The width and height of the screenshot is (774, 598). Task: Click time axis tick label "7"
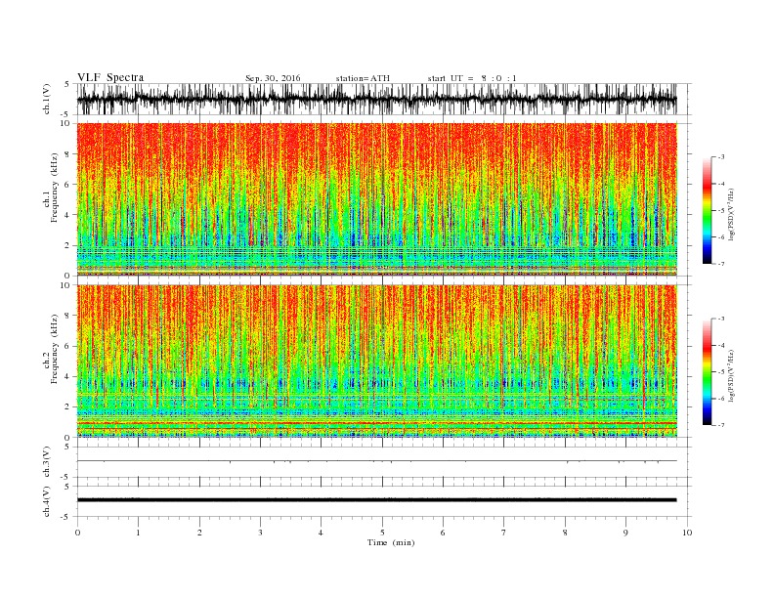(504, 533)
